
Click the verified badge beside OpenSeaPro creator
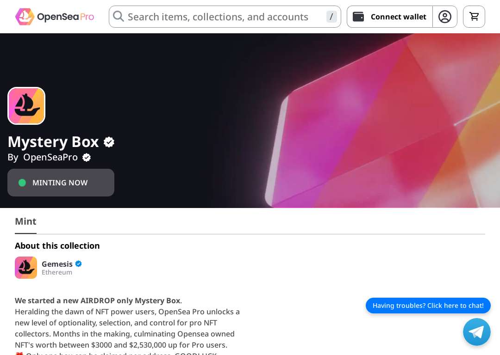(87, 157)
